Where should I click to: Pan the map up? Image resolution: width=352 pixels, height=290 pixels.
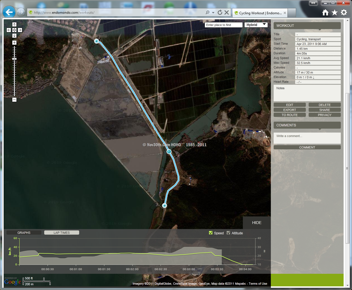pos(14,25)
